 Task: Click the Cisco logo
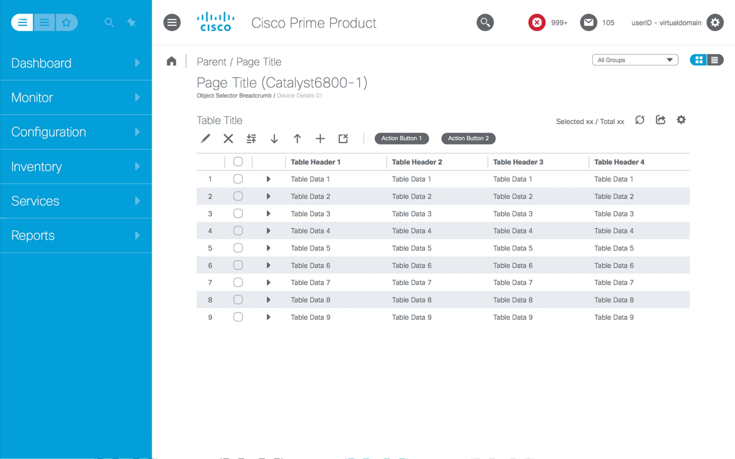(216, 22)
